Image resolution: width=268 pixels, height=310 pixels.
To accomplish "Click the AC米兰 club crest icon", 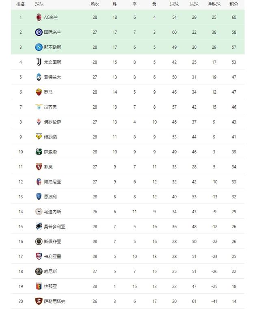I will 39,17.
